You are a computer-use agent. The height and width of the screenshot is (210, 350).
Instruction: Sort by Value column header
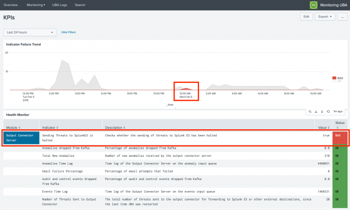(323, 127)
